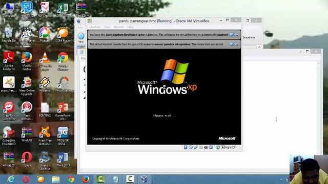Click the mouse integration status icon
The image size is (328, 184).
217,147
